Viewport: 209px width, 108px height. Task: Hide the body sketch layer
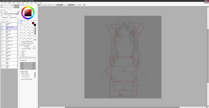click(x=2, y=56)
